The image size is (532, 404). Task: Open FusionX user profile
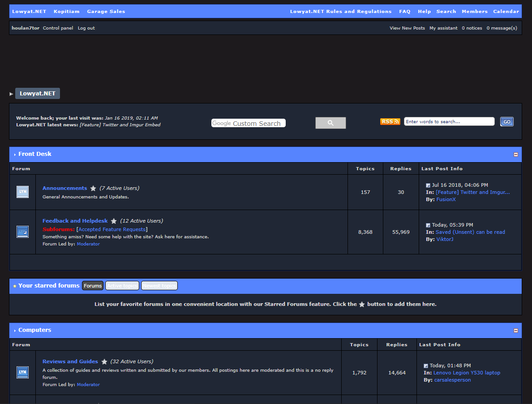[446, 199]
